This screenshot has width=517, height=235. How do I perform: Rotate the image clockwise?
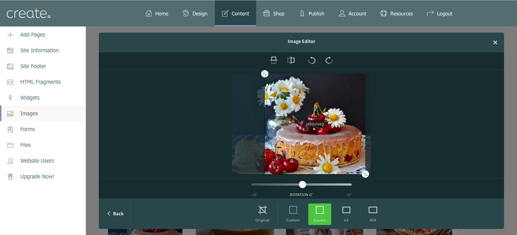[329, 60]
